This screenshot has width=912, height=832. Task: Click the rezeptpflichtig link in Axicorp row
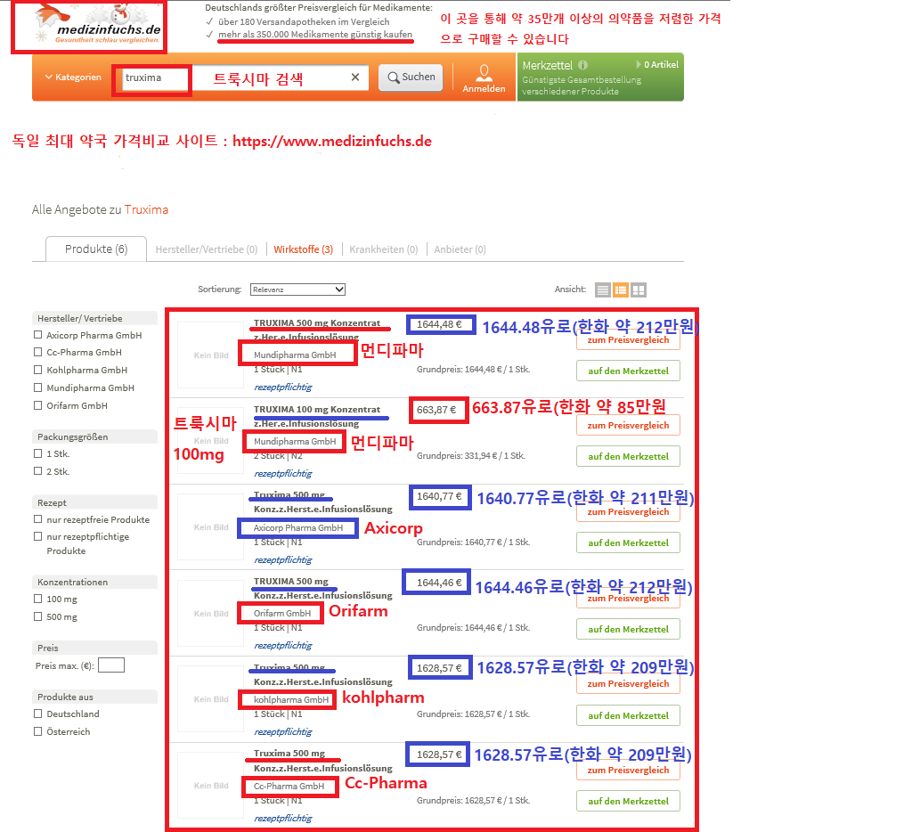[x=282, y=559]
